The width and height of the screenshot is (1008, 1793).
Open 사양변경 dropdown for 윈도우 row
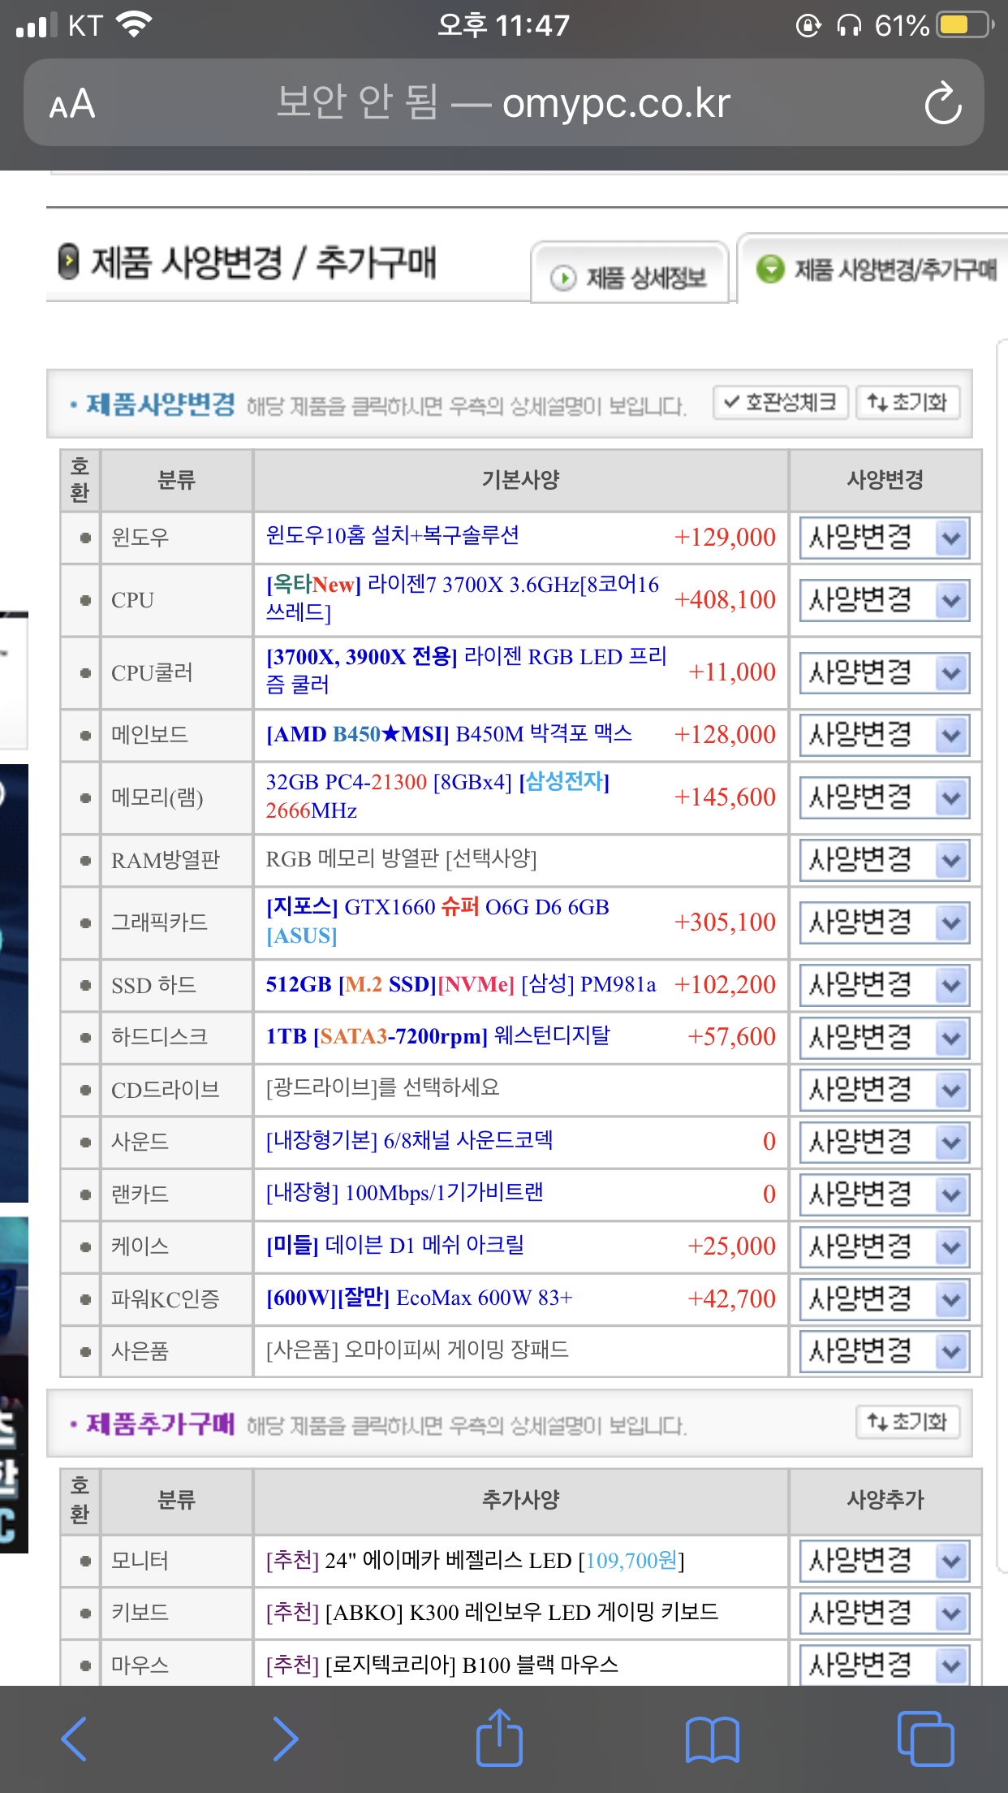pos(885,538)
